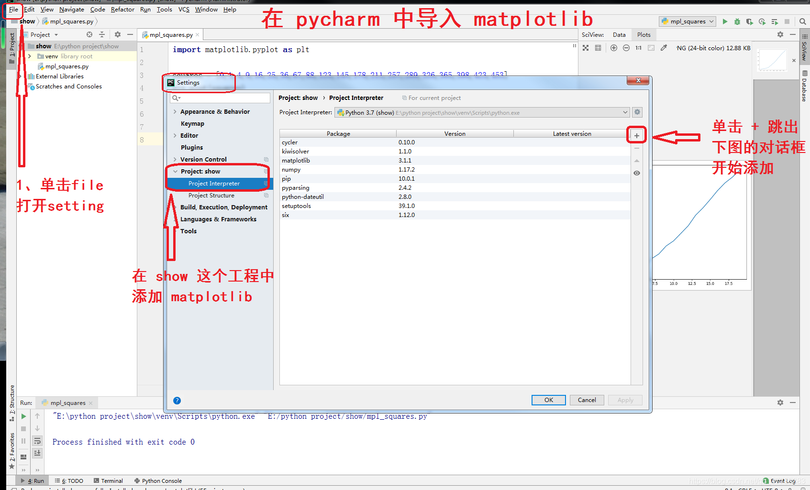Select Tools settings page
The width and height of the screenshot is (810, 490).
[189, 231]
